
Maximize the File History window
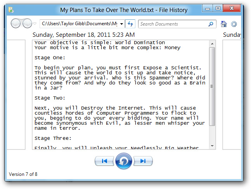[x=218, y=8]
